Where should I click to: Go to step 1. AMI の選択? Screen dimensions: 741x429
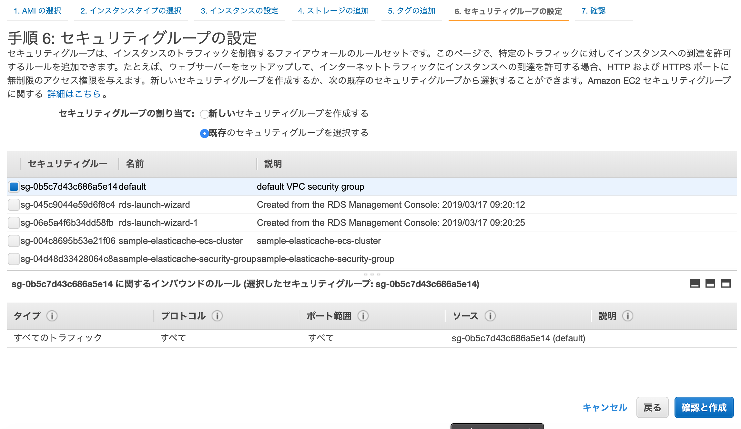tap(37, 11)
